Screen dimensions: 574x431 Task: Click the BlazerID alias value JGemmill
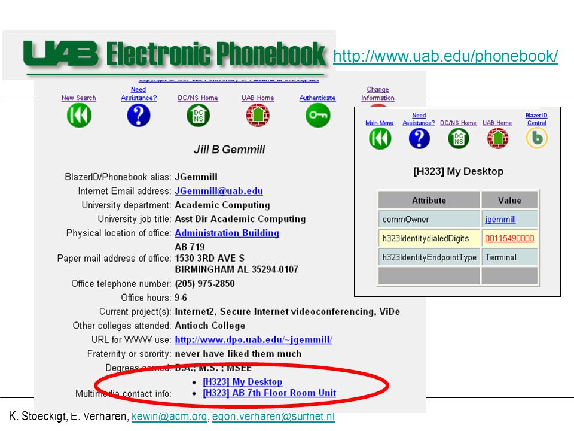196,177
